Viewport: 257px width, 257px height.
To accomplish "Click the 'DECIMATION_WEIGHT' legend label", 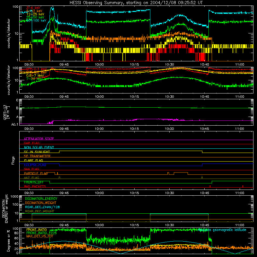I will click(41, 203).
